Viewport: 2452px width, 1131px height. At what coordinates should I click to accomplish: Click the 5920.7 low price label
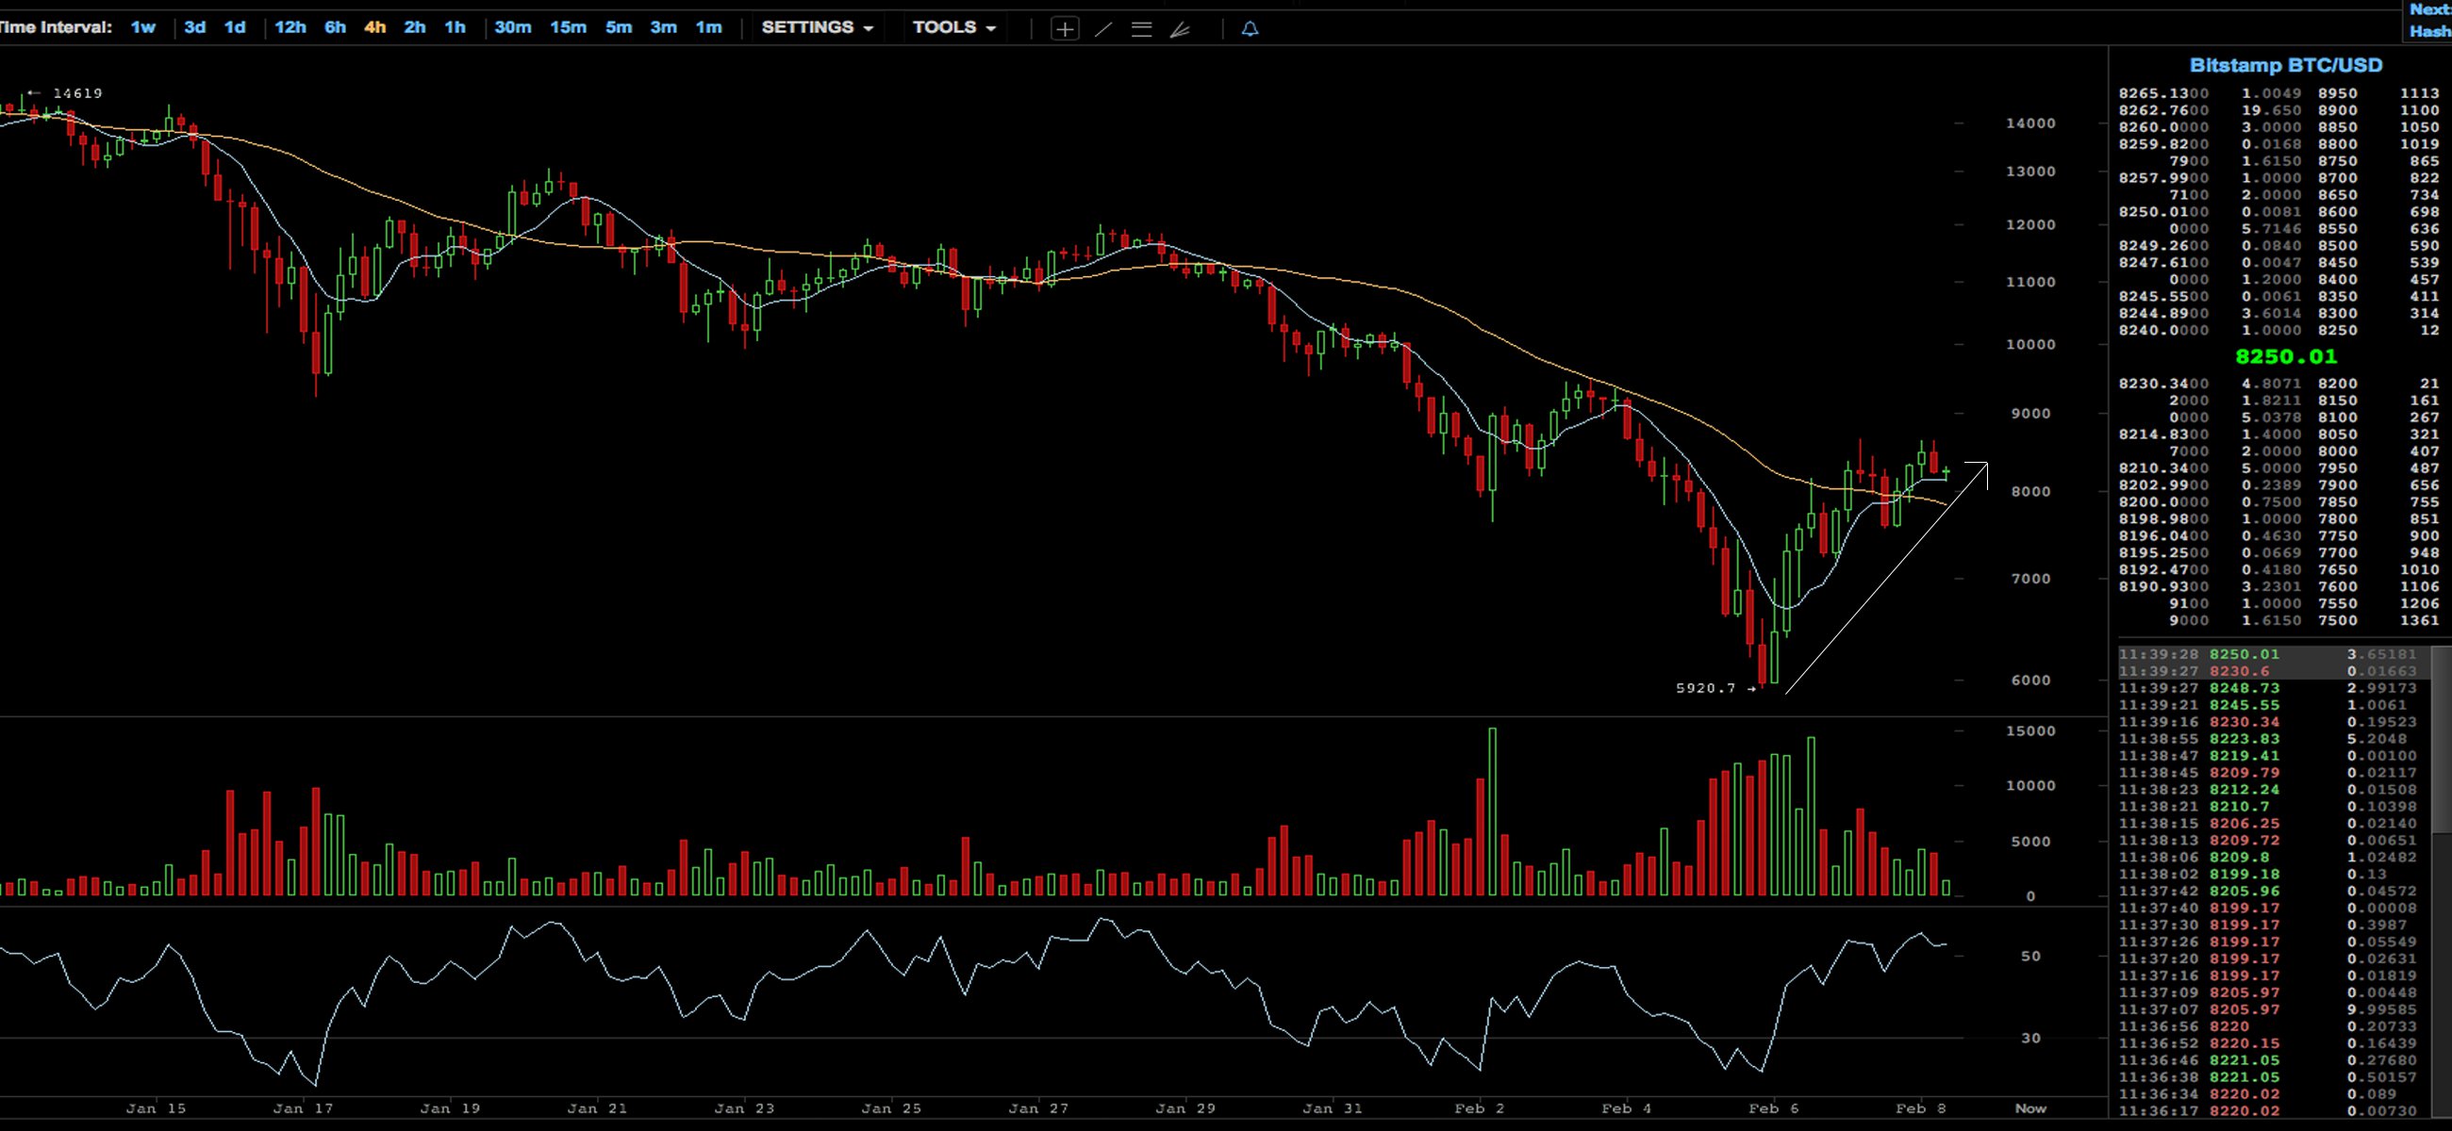[x=1706, y=688]
